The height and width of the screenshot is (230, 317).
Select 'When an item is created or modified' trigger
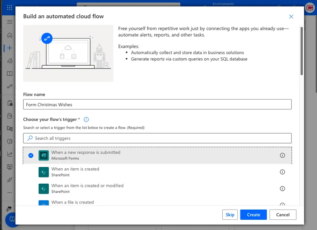[x=87, y=188]
